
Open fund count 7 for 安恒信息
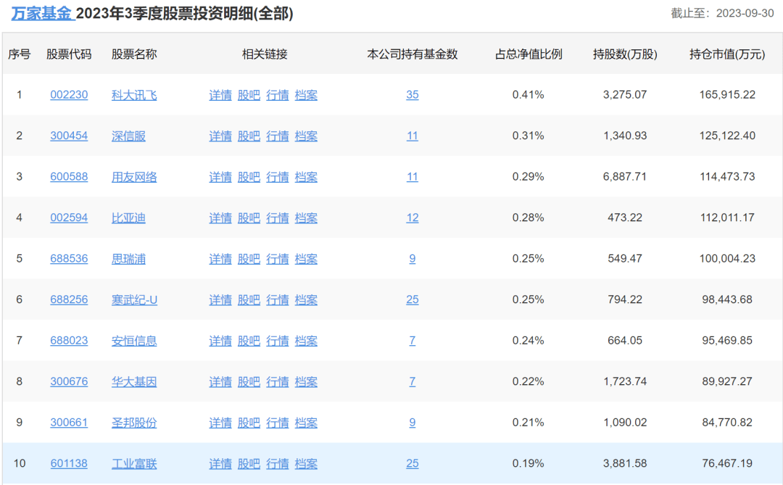[412, 341]
